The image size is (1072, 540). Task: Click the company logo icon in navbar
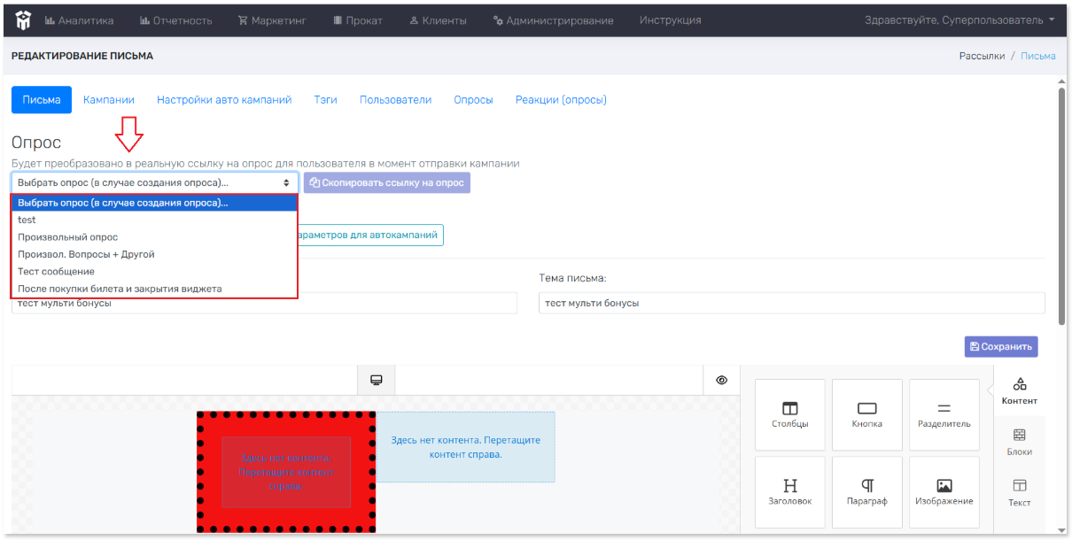[x=22, y=19]
